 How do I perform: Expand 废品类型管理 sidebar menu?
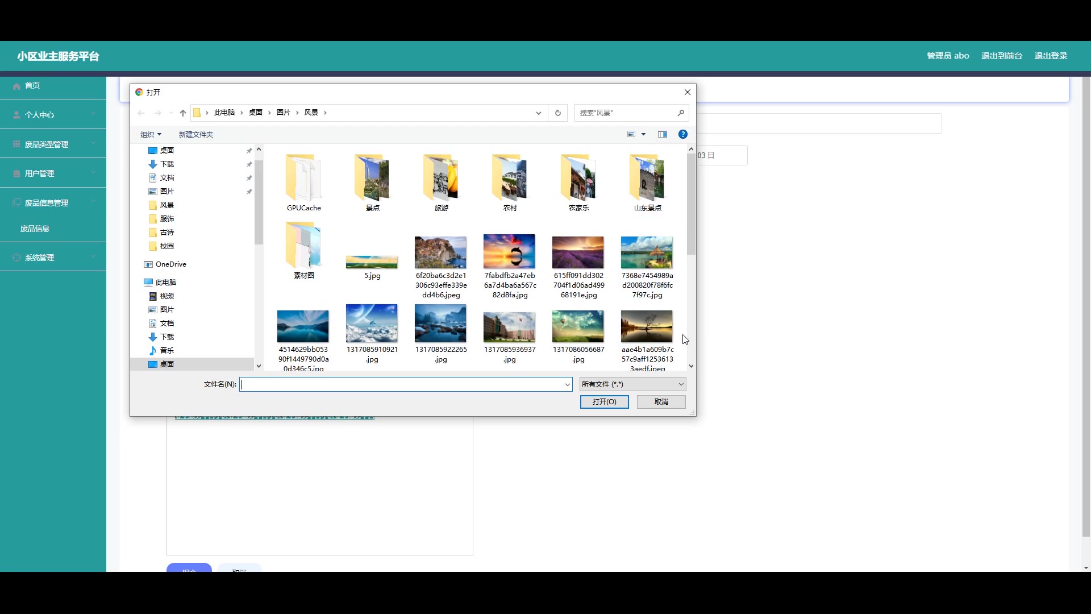point(53,144)
